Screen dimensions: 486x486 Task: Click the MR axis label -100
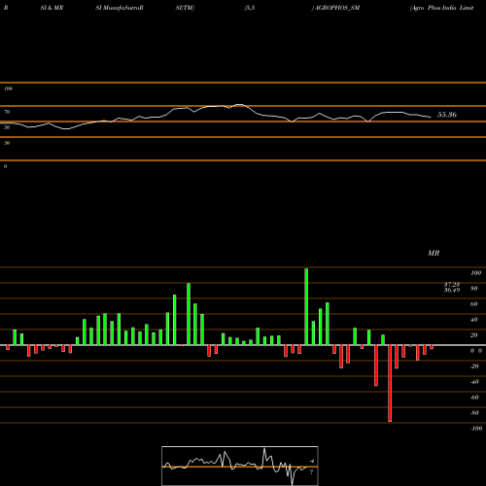(476, 429)
